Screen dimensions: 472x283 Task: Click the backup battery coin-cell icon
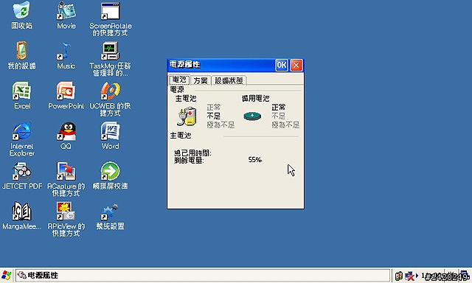tap(252, 116)
